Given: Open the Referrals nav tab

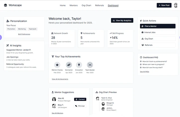Looking at the screenshot, I should 99,6.
